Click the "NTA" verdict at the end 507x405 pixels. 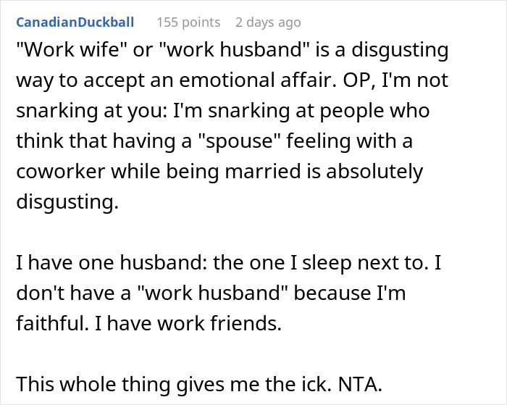point(360,384)
